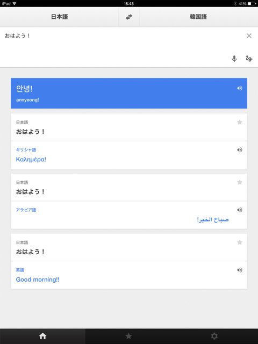
Task: Open the Καλημέρα! history entry
Action: [x=129, y=141]
